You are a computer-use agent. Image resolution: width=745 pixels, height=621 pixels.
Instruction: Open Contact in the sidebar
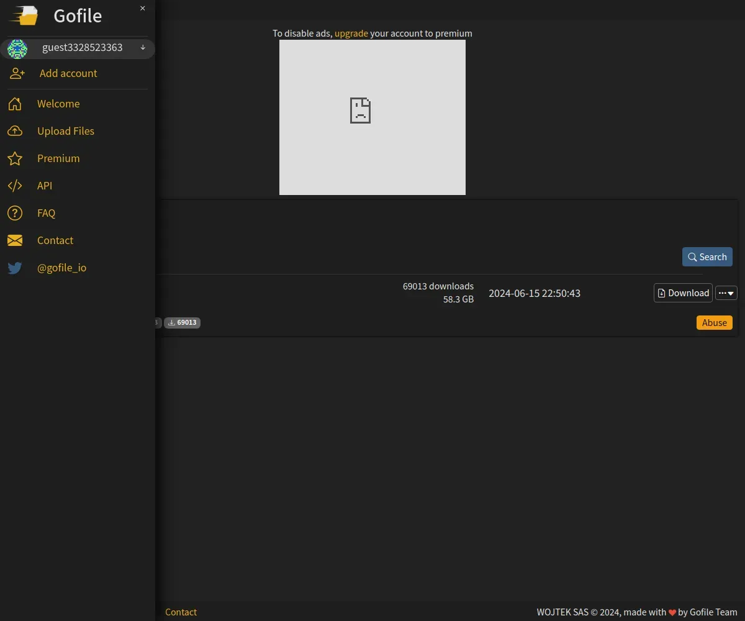pos(55,240)
